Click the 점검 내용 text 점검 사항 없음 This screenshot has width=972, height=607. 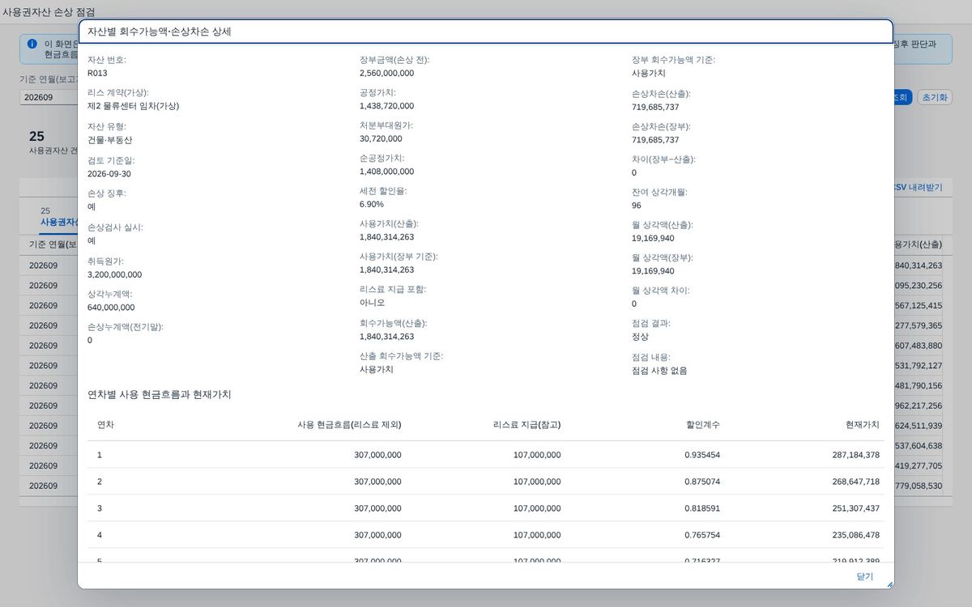tap(659, 371)
